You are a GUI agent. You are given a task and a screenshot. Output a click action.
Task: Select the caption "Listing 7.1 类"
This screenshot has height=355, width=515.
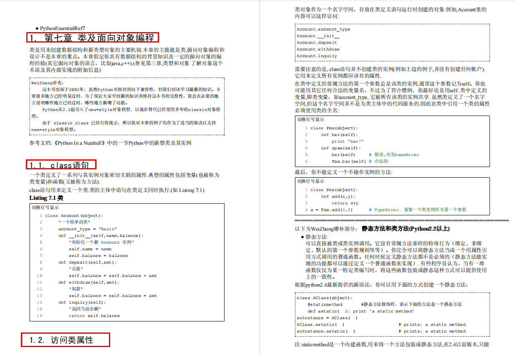click(x=46, y=198)
